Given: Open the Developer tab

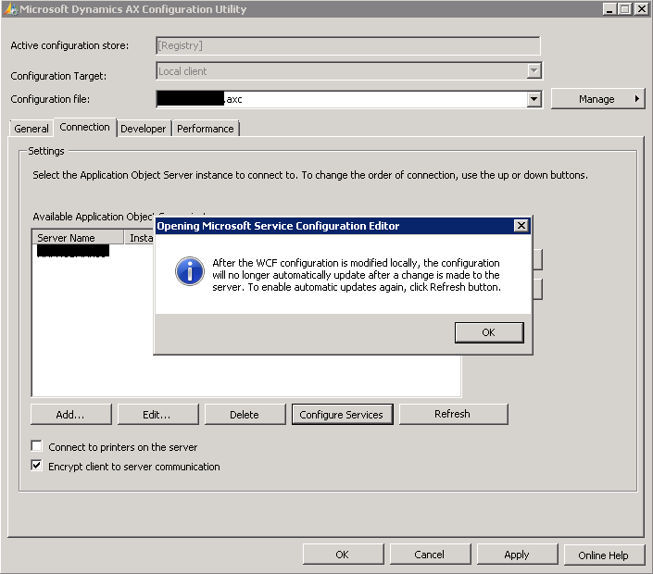Looking at the screenshot, I should tap(144, 129).
